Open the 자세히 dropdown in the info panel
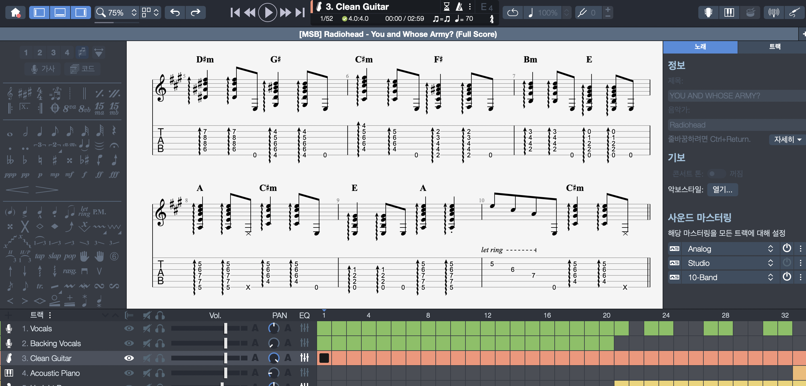806x386 pixels. pyautogui.click(x=786, y=140)
